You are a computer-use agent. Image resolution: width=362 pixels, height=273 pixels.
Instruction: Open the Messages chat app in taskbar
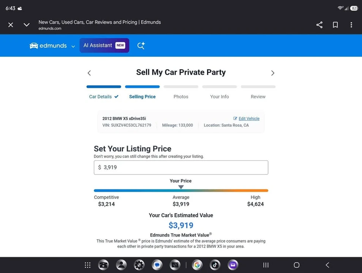pos(157,265)
